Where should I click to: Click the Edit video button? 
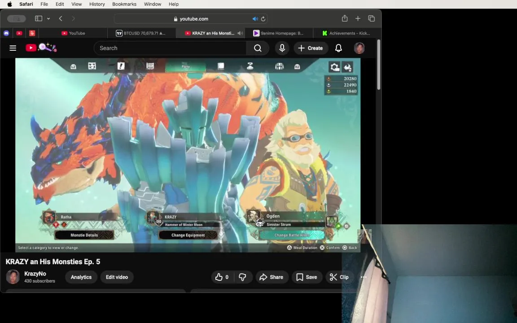click(117, 277)
